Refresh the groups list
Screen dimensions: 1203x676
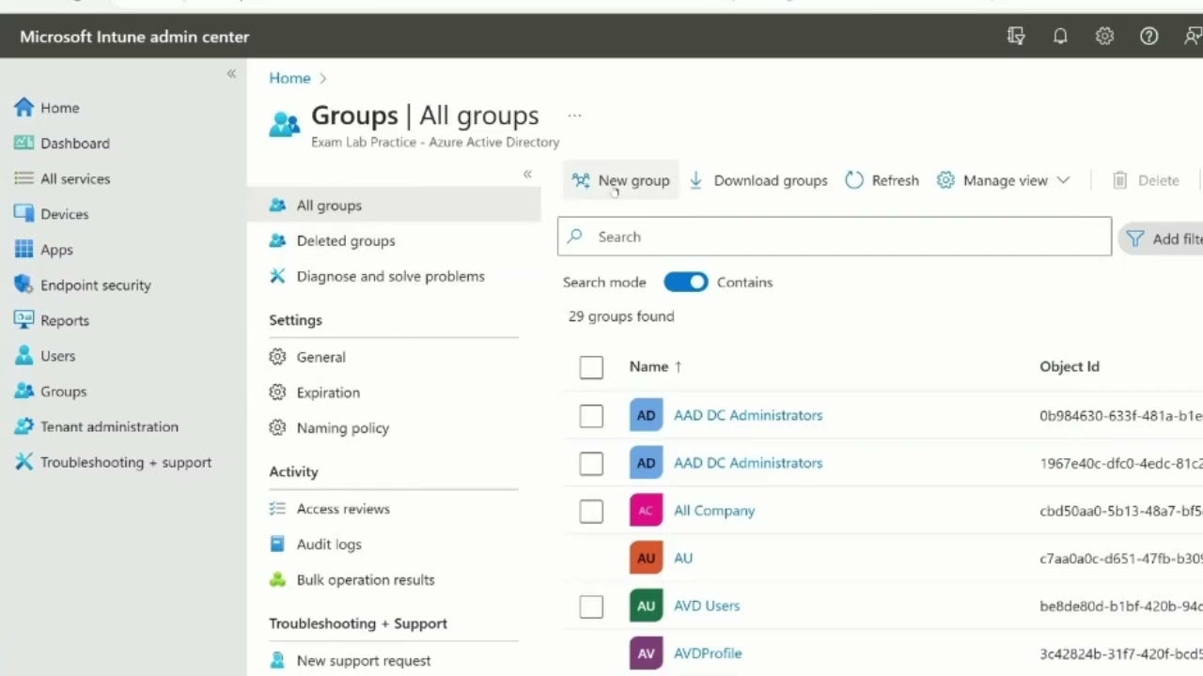[x=882, y=180]
